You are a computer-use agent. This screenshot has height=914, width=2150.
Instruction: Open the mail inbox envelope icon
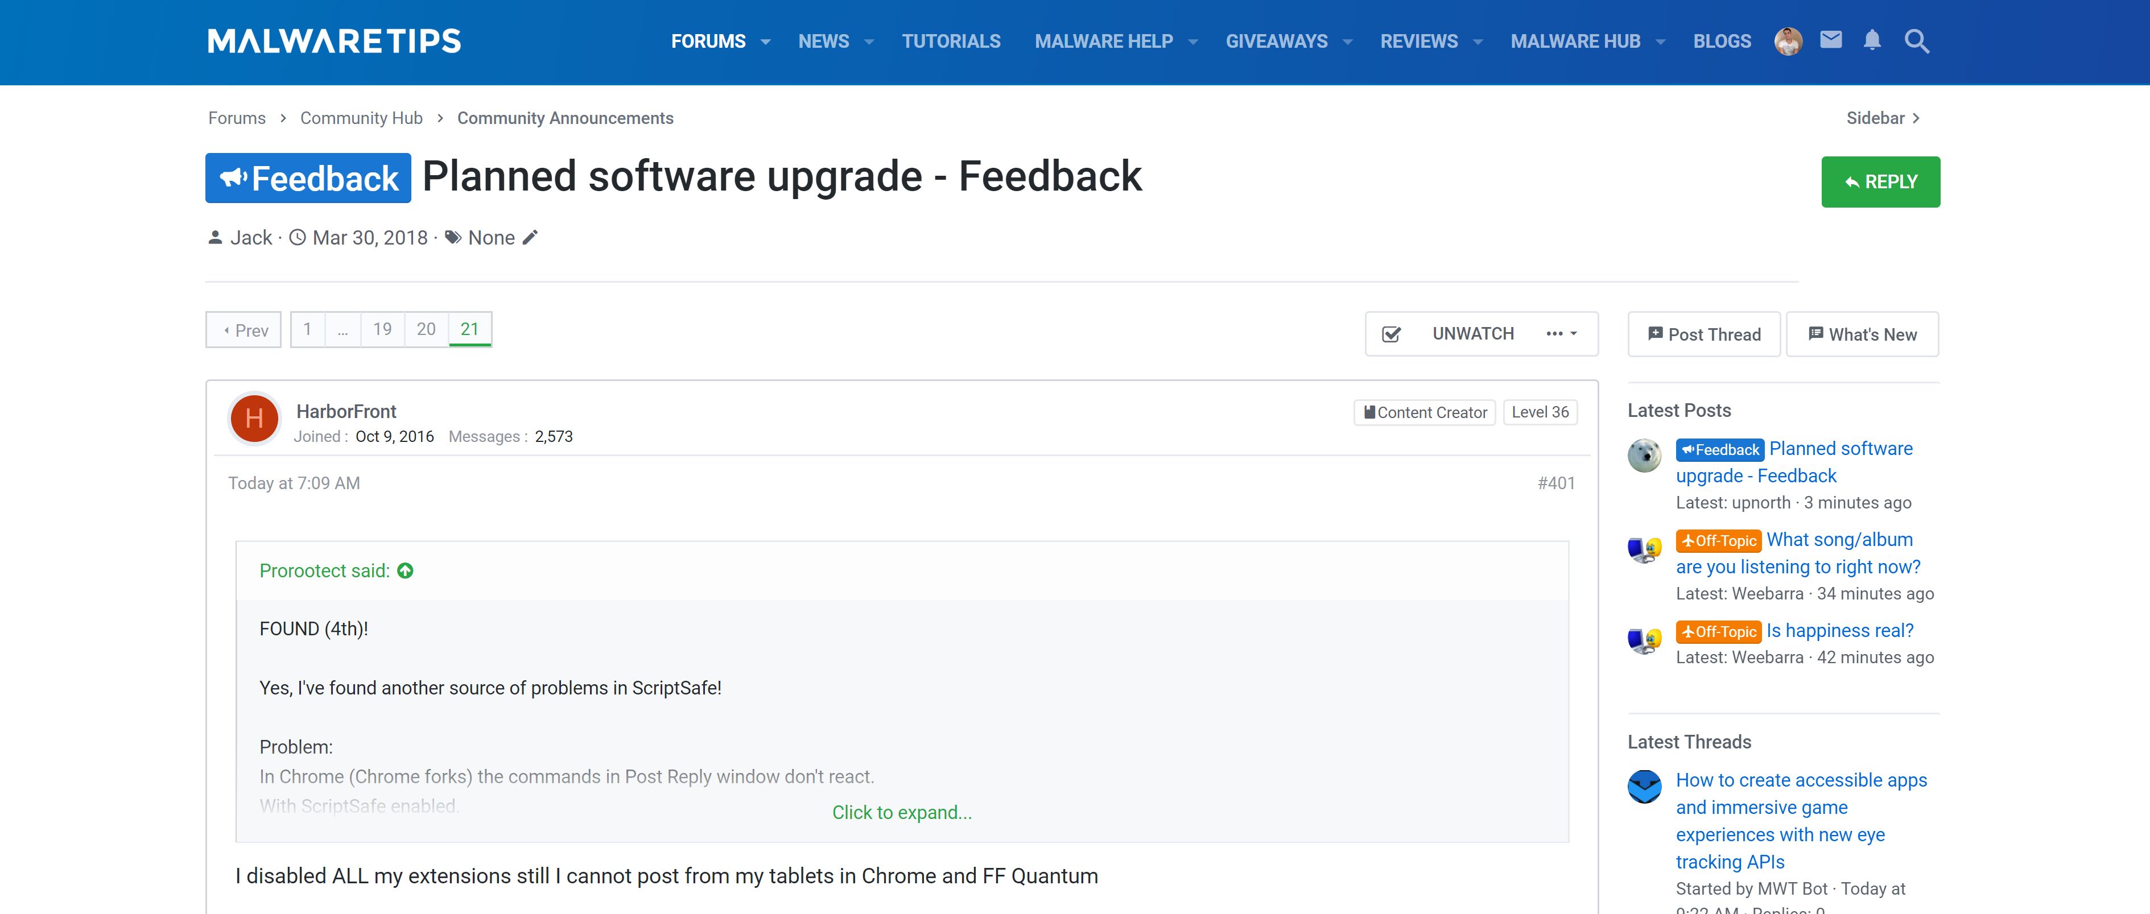1830,40
